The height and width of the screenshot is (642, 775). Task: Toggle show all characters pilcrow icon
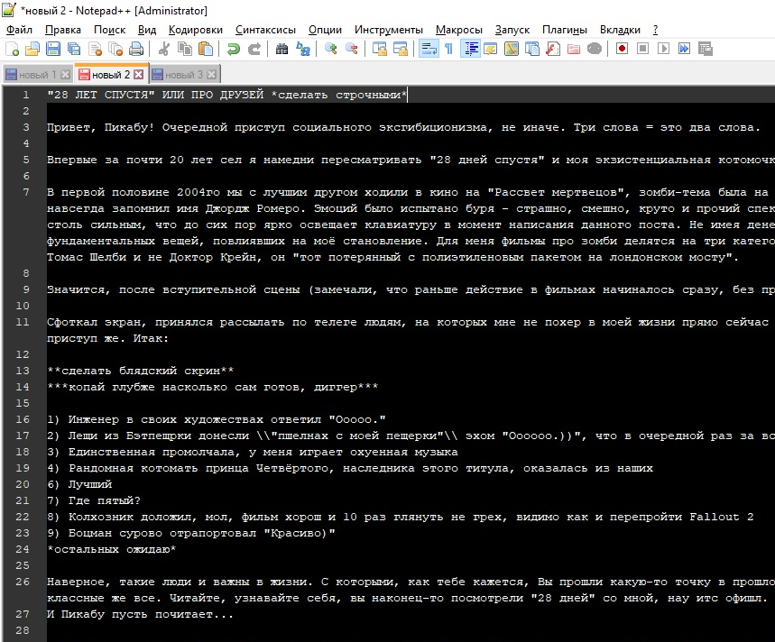pos(448,49)
